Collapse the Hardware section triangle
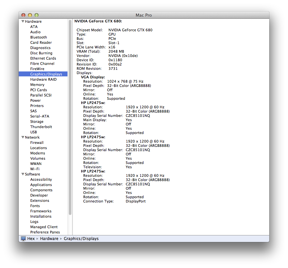The image size is (288, 268). pyautogui.click(x=23, y=21)
